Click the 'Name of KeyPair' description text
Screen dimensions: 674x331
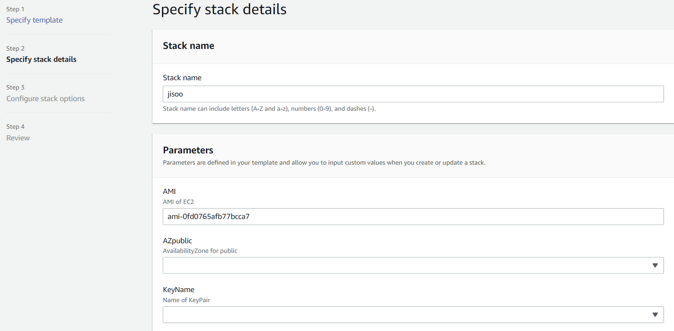pos(186,300)
